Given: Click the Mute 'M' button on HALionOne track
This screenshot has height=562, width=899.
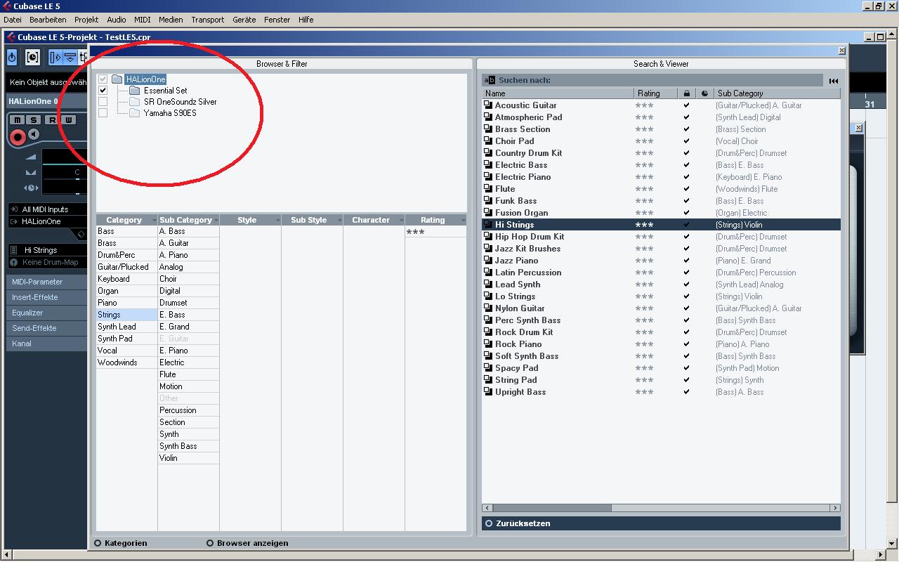Looking at the screenshot, I should (x=18, y=120).
